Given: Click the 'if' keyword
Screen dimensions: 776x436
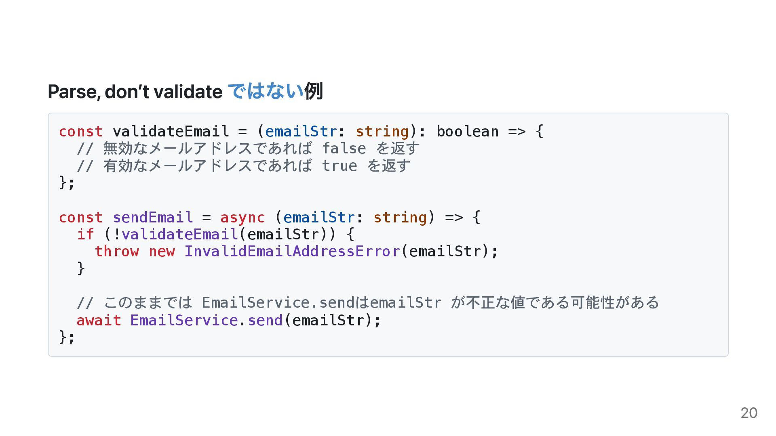Looking at the screenshot, I should [85, 234].
